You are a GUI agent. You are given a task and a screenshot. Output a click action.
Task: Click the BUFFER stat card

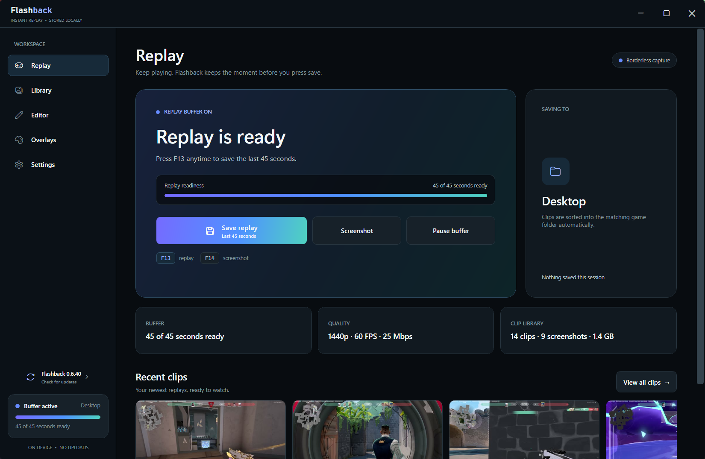click(223, 330)
